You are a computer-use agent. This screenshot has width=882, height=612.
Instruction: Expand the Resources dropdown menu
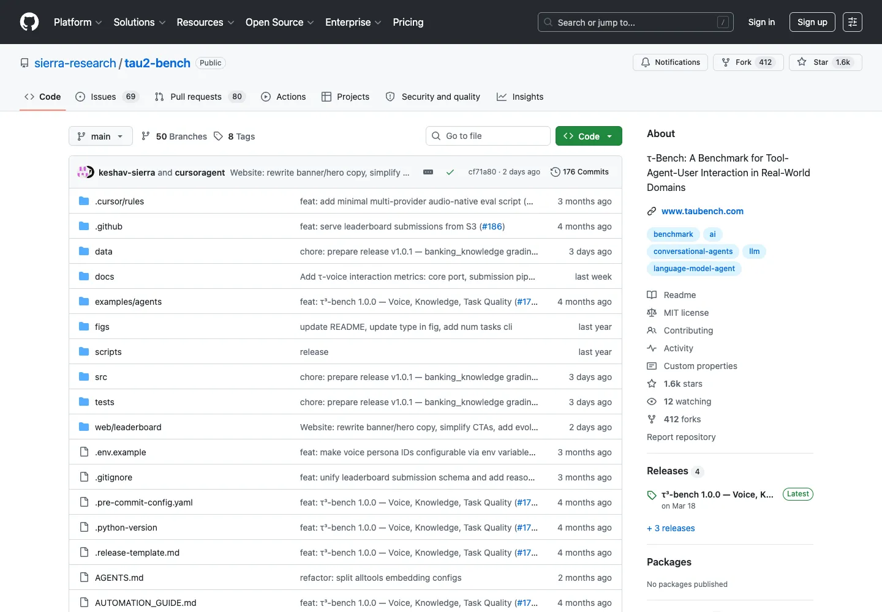click(x=205, y=22)
